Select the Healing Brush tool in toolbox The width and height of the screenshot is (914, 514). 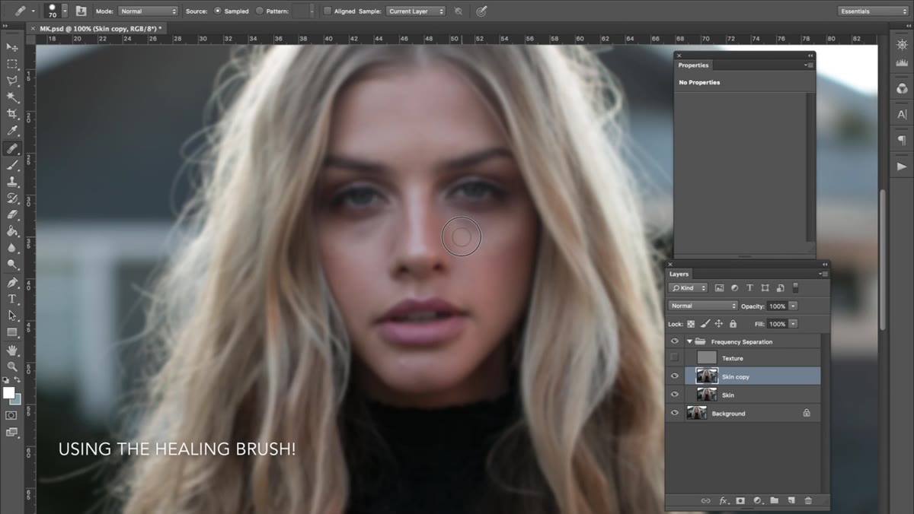tap(12, 148)
